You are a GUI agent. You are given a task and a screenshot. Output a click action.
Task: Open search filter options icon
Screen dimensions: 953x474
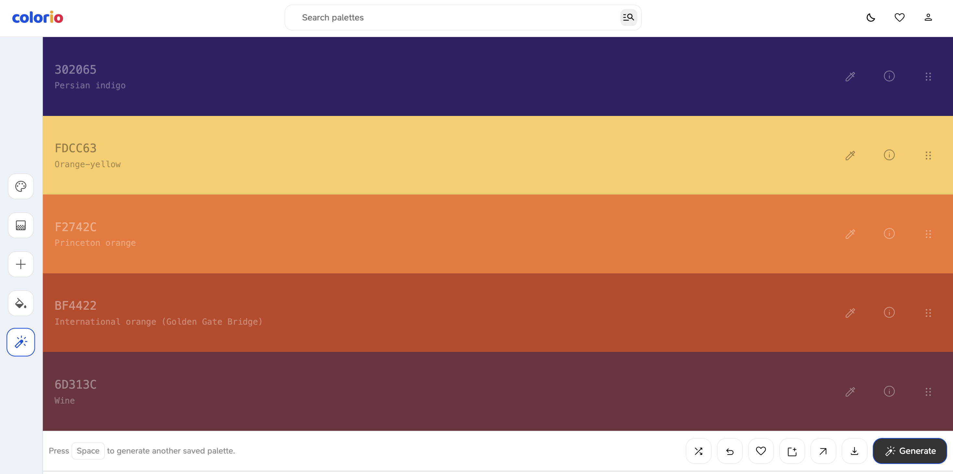[628, 18]
